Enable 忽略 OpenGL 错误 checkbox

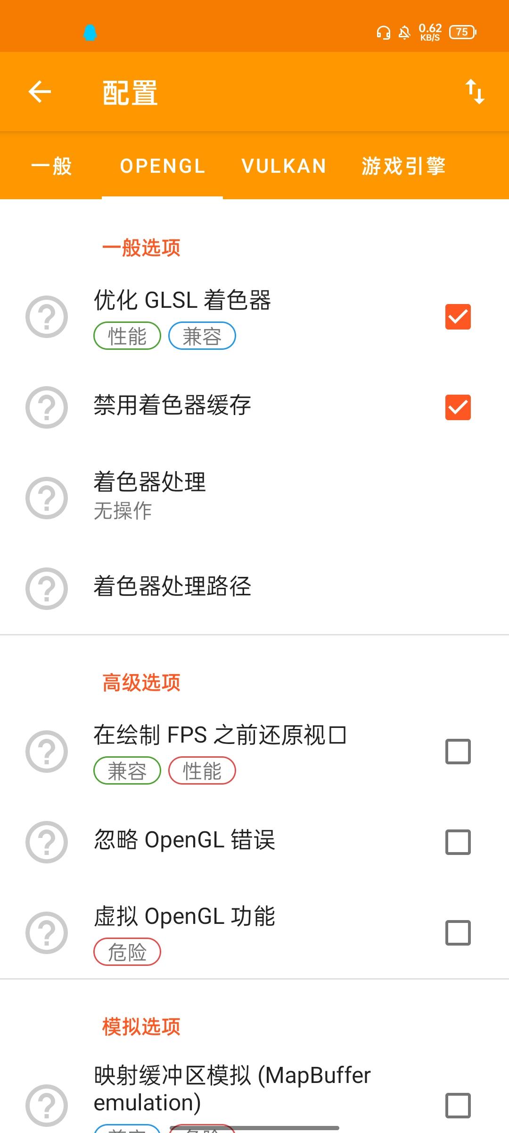[458, 842]
